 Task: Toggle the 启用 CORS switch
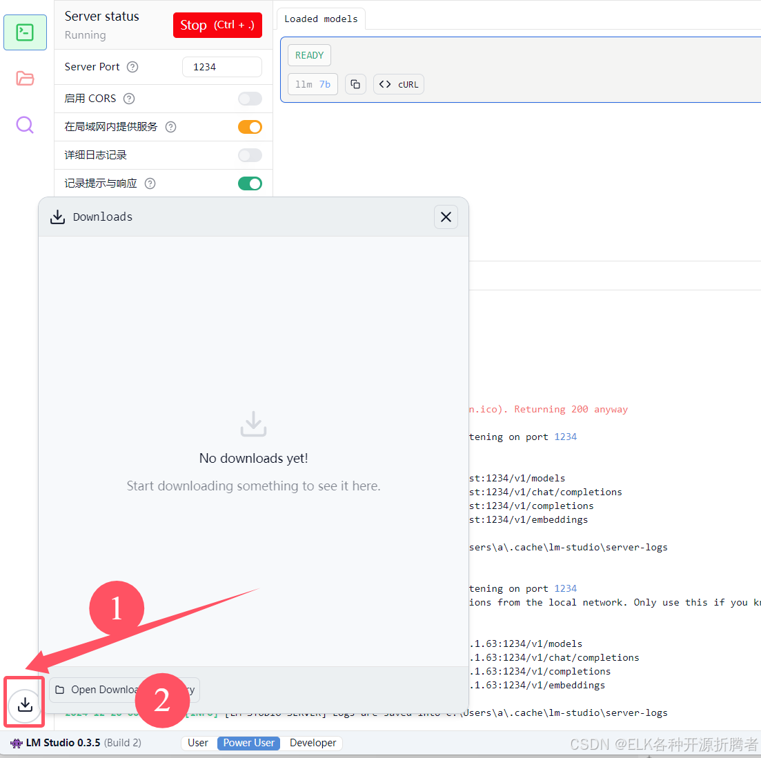(250, 99)
